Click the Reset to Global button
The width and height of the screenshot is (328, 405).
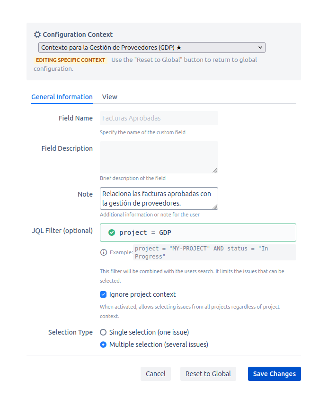pos(208,373)
